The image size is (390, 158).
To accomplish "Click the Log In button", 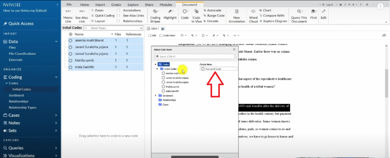I will 327,5.
